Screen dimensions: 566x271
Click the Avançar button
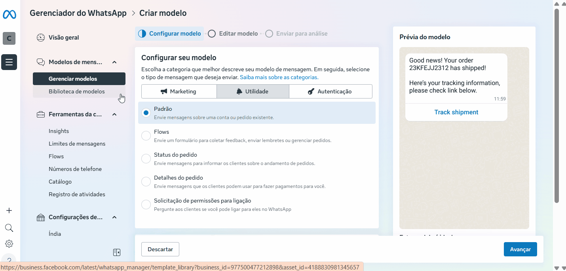(520, 249)
